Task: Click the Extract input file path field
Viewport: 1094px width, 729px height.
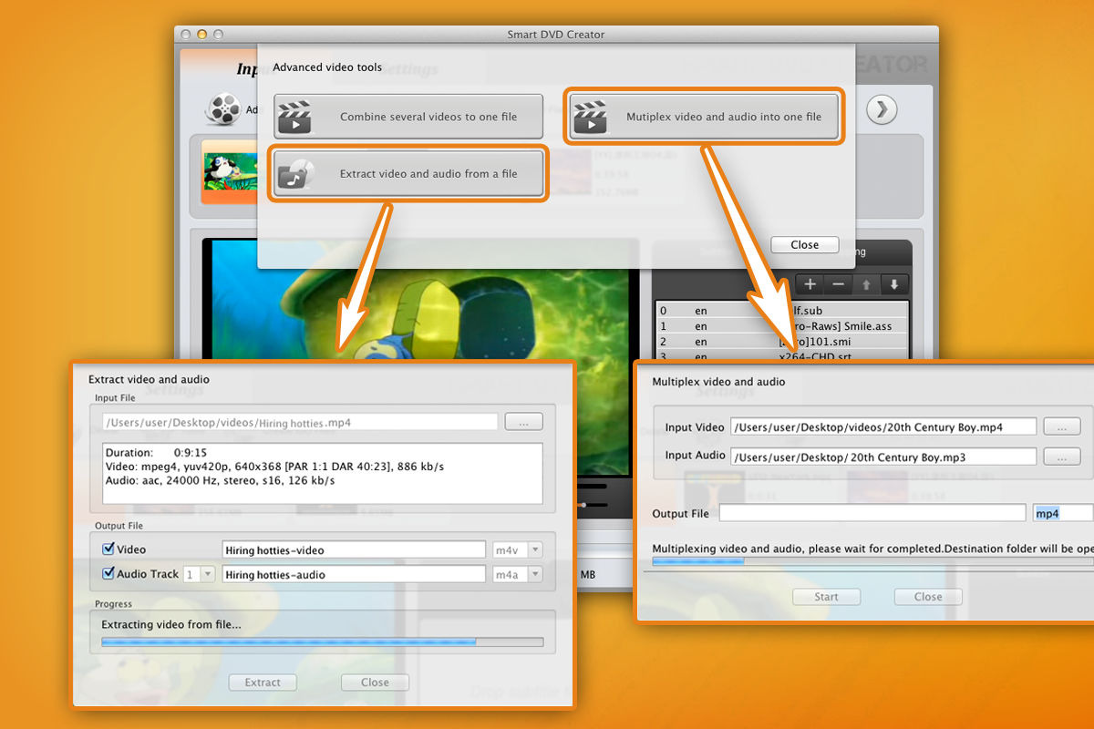Action: [300, 422]
